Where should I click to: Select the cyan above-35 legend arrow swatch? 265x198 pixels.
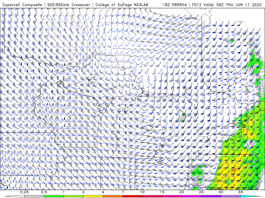coord(250,196)
